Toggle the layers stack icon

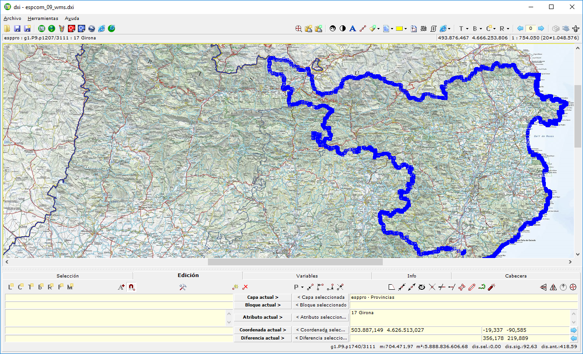point(566,29)
